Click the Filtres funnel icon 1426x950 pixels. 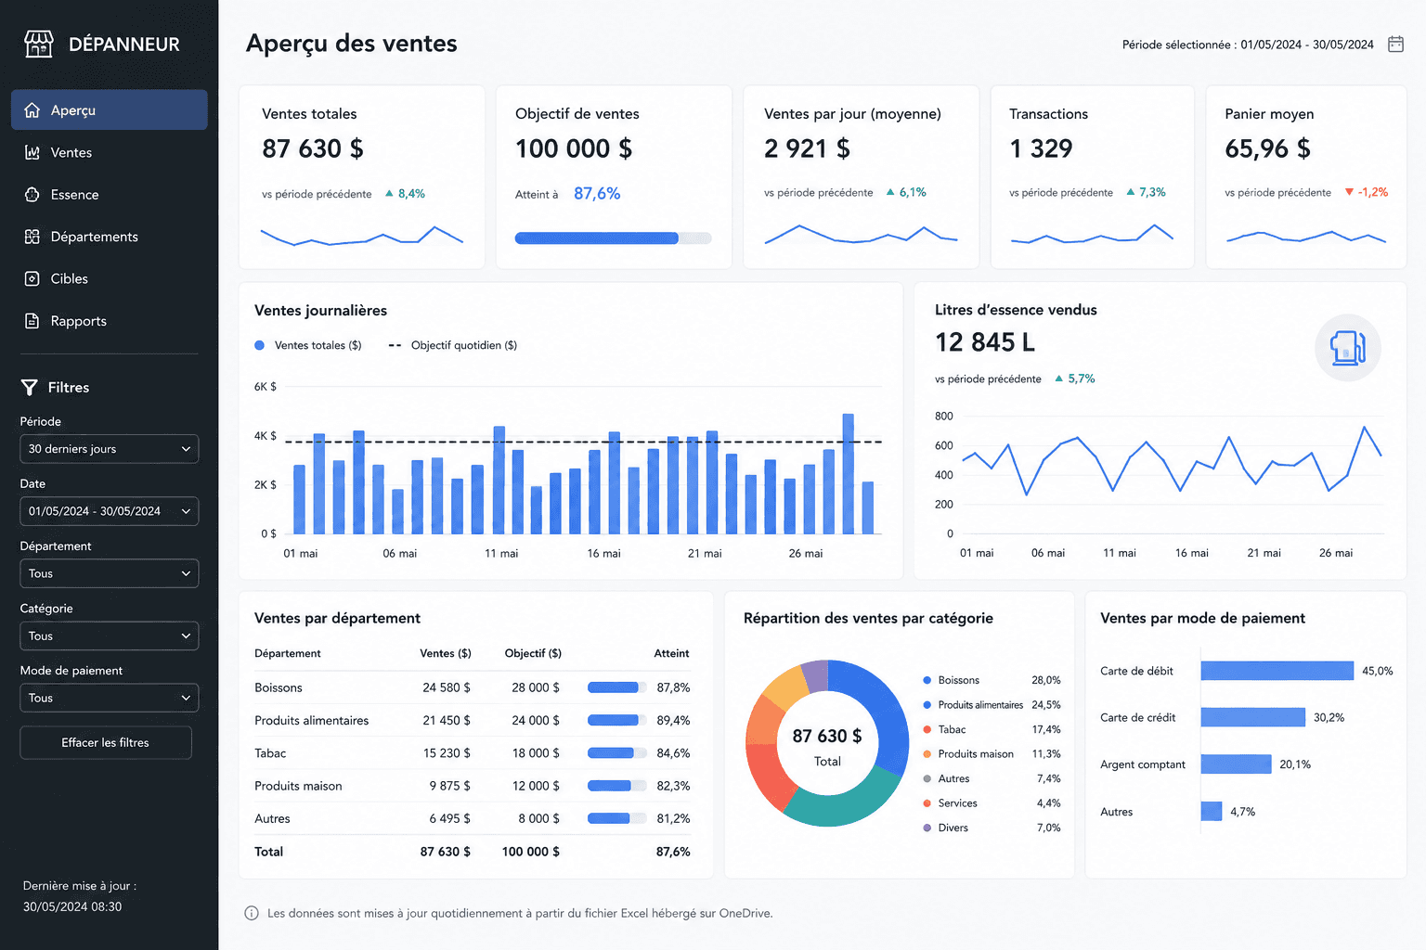point(30,388)
